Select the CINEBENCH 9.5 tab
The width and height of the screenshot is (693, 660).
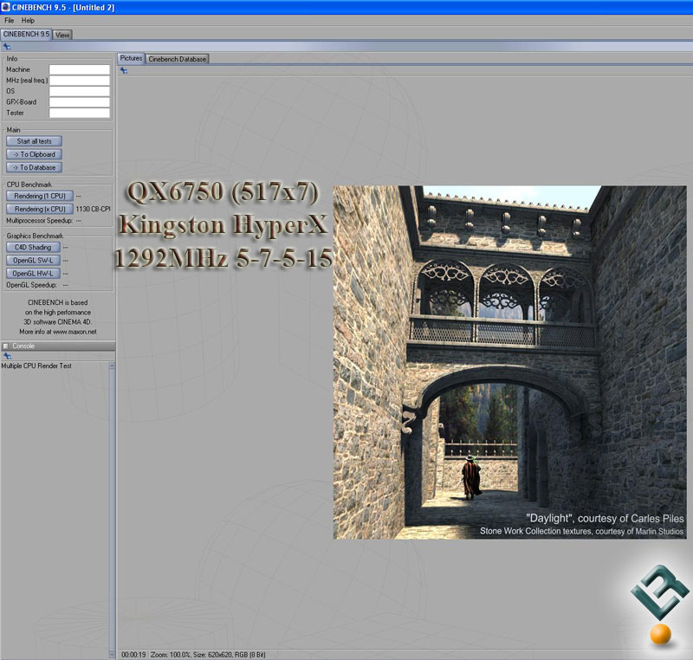point(26,34)
